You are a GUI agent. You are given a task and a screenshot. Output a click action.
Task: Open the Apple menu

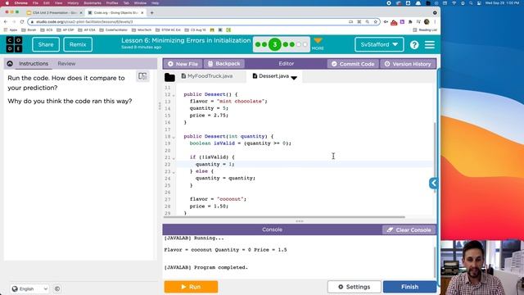[x=7, y=3]
